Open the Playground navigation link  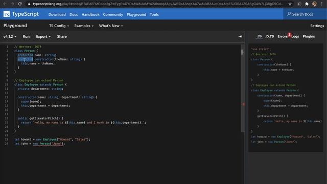136,14
